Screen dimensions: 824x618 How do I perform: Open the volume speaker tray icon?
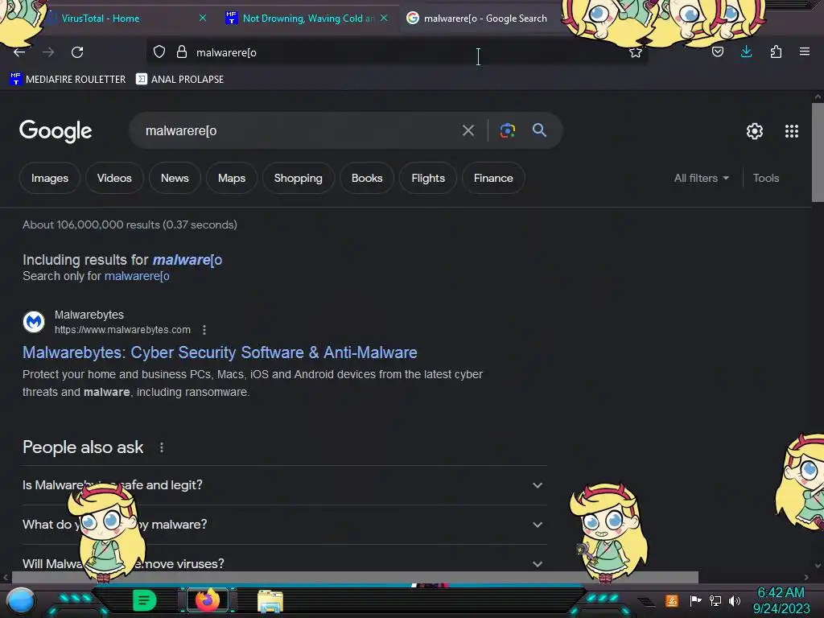tap(735, 600)
